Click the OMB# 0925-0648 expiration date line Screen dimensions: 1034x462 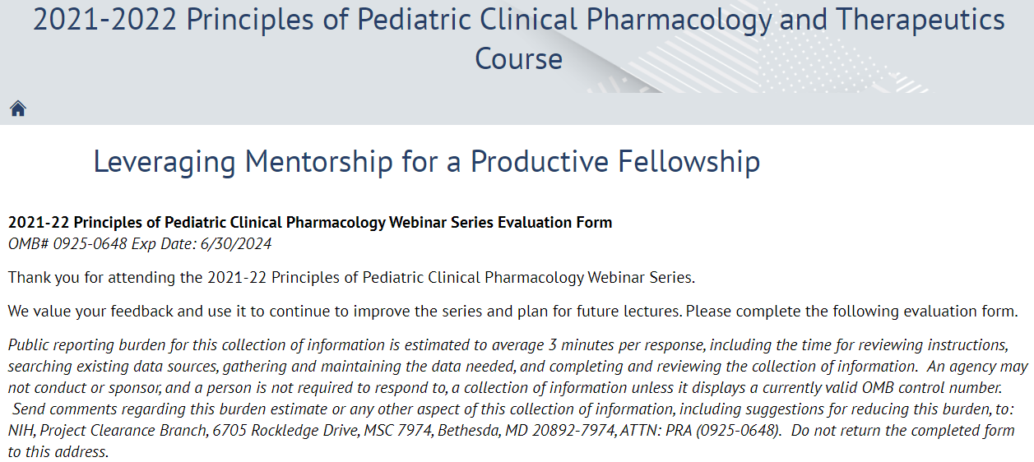coord(140,244)
